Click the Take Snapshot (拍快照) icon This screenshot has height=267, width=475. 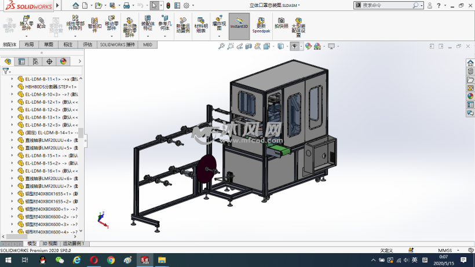(x=281, y=23)
